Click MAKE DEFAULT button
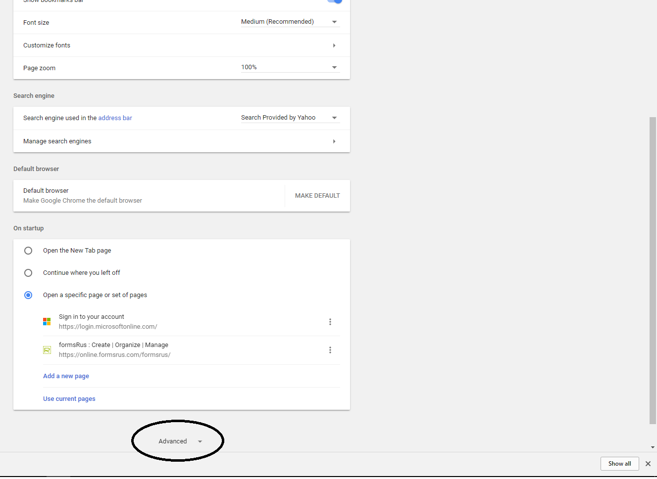Viewport: 657px width, 479px height. 317,196
